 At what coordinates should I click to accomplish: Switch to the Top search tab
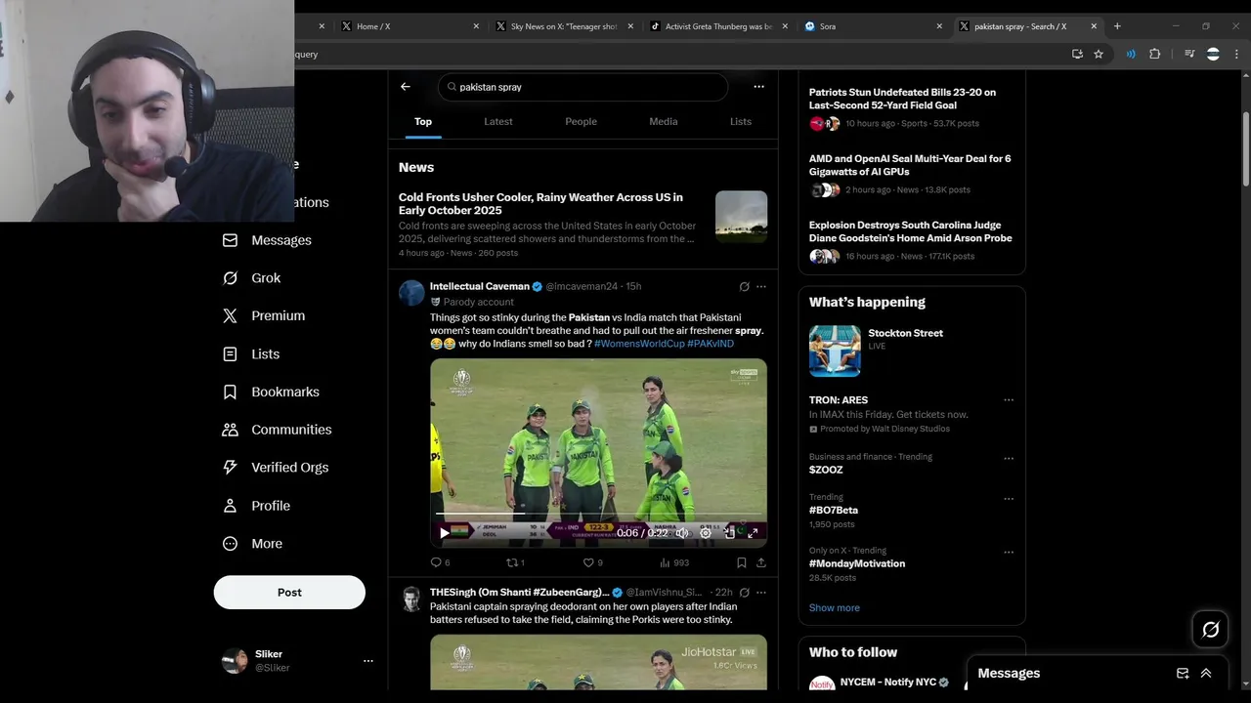pos(423,122)
